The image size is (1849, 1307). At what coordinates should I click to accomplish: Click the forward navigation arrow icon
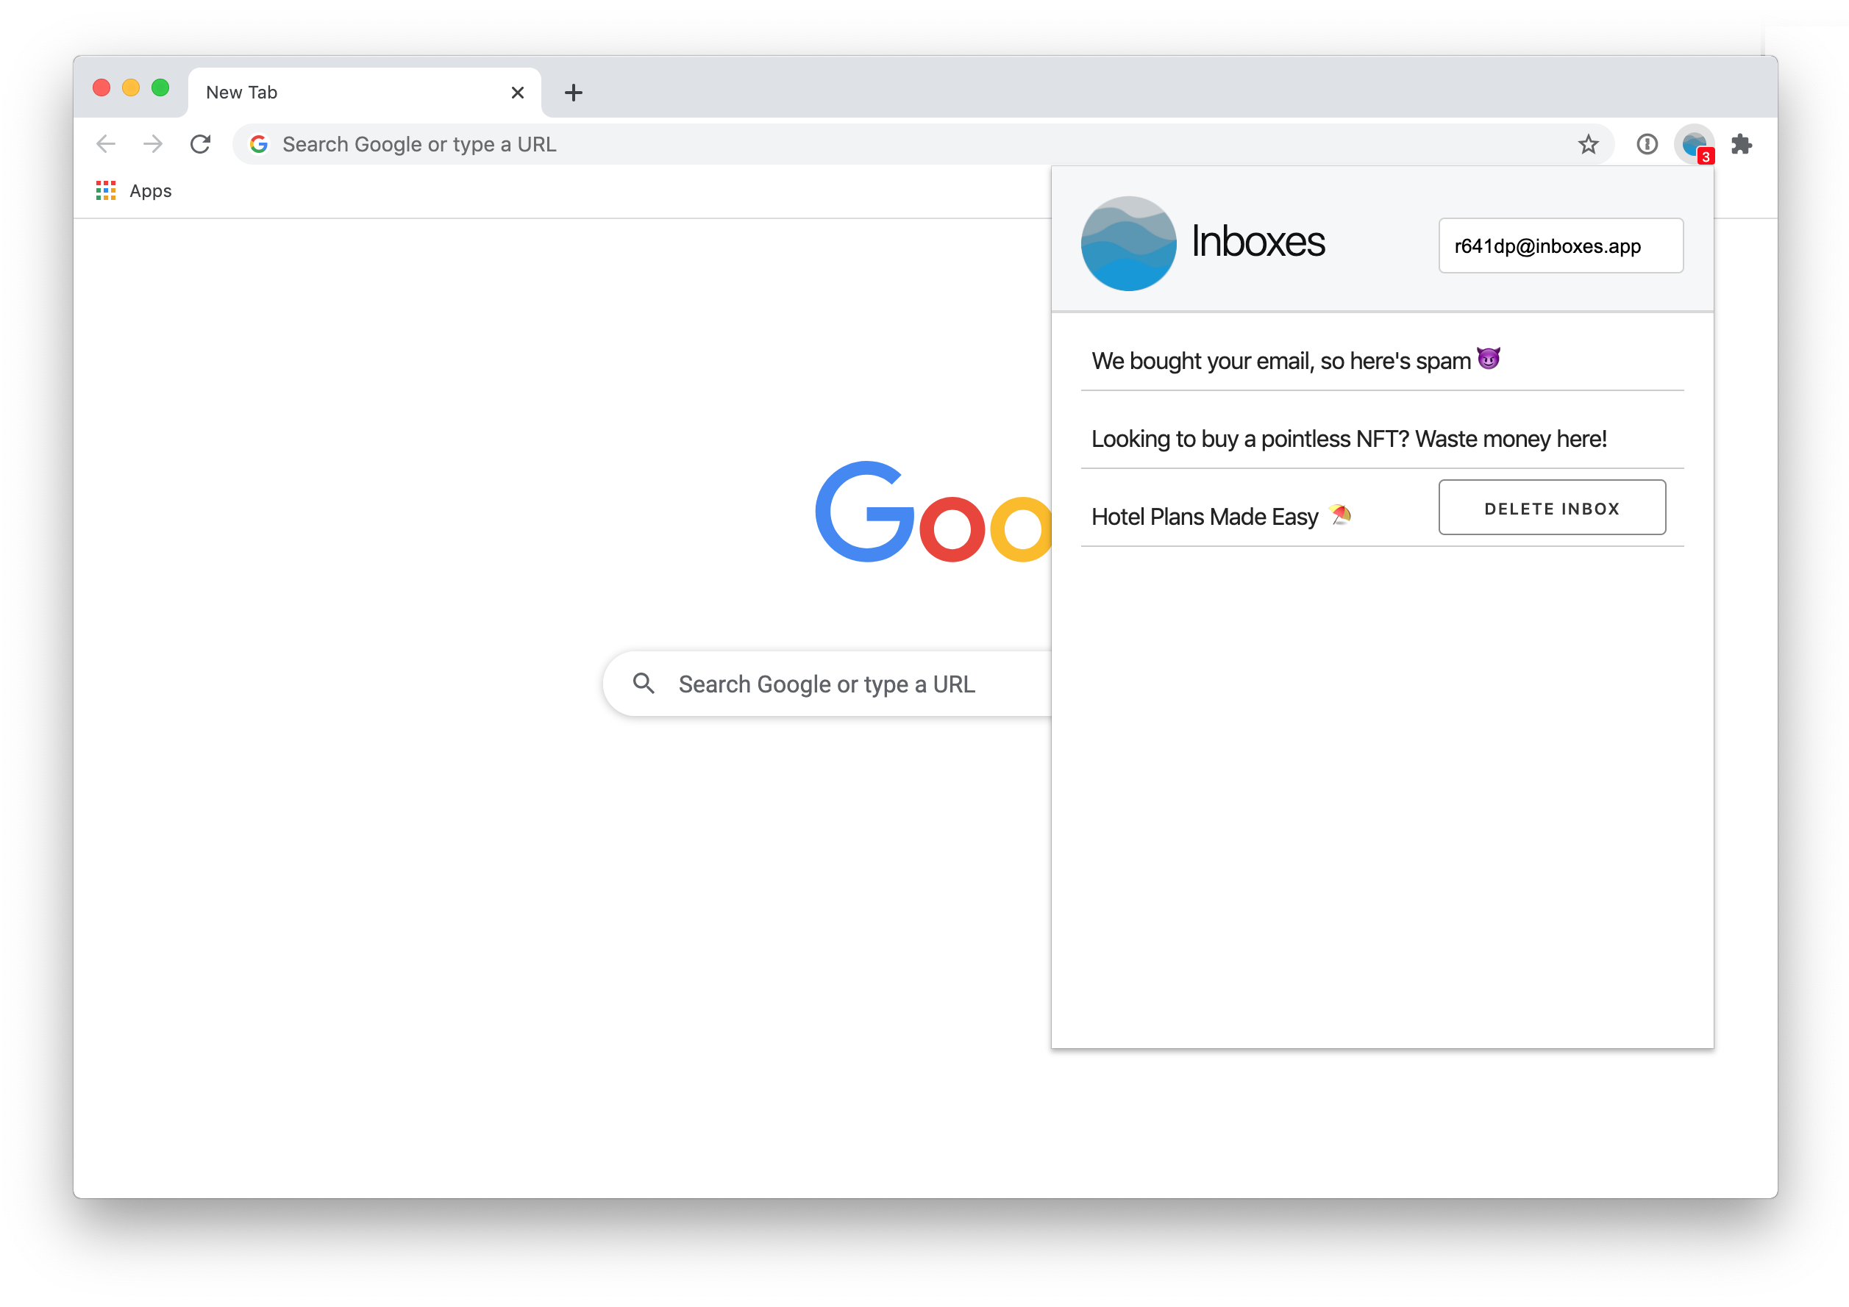coord(154,143)
